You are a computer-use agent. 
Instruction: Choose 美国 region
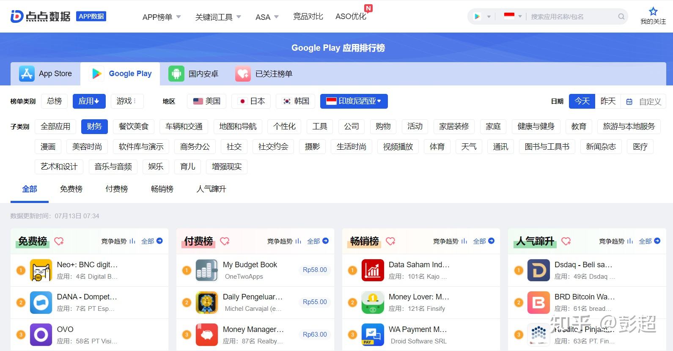pos(207,101)
